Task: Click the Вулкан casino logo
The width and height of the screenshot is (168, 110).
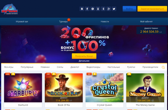Action: tap(9, 9)
